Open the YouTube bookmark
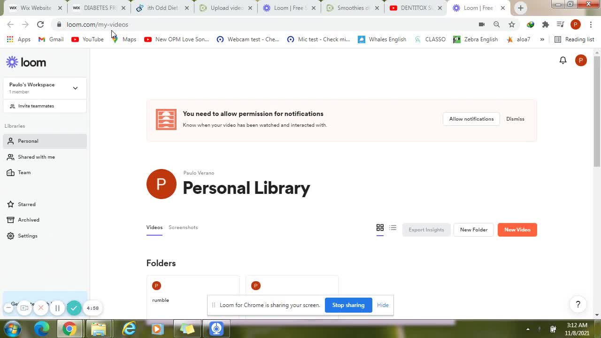The width and height of the screenshot is (601, 338). (x=87, y=39)
